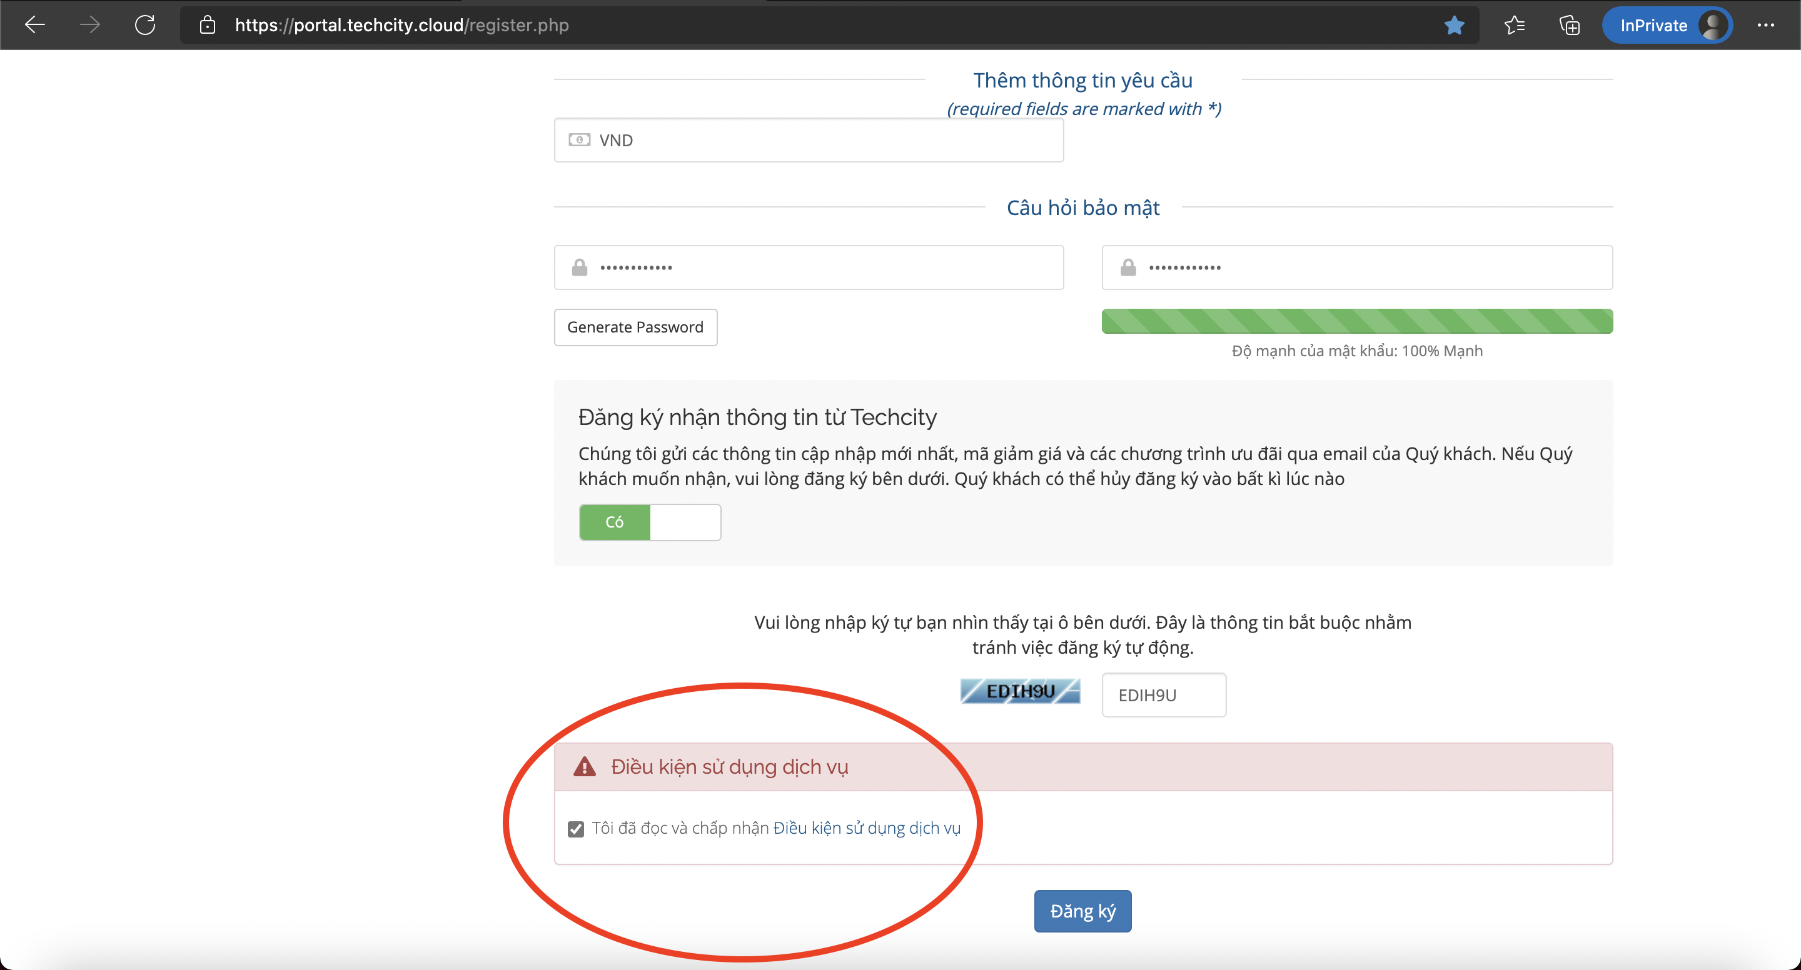
Task: Go back using the browser back arrow
Action: point(35,25)
